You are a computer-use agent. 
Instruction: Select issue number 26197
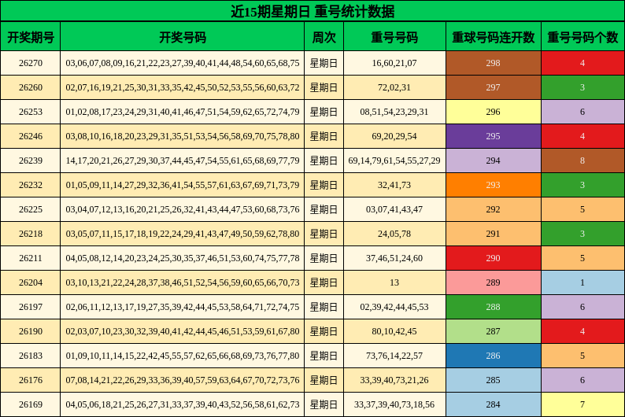click(x=30, y=307)
